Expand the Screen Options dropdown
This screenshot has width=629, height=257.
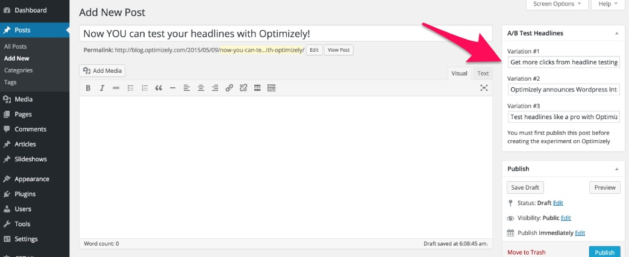point(557,4)
